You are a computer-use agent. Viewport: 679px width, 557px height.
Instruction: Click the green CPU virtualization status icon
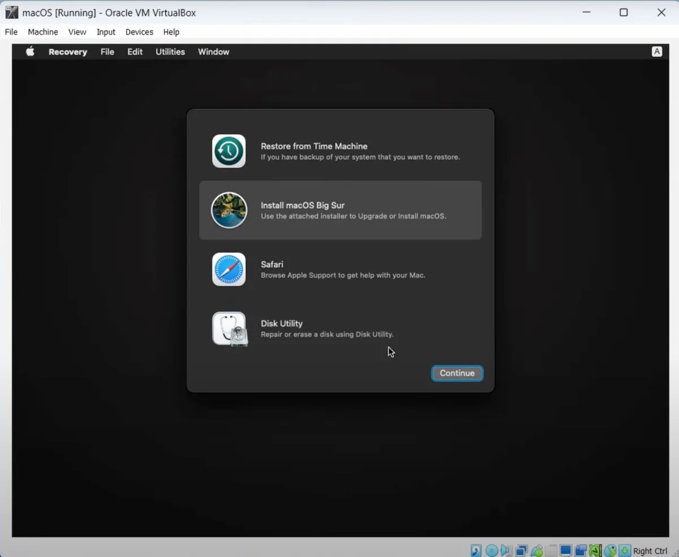pyautogui.click(x=595, y=550)
